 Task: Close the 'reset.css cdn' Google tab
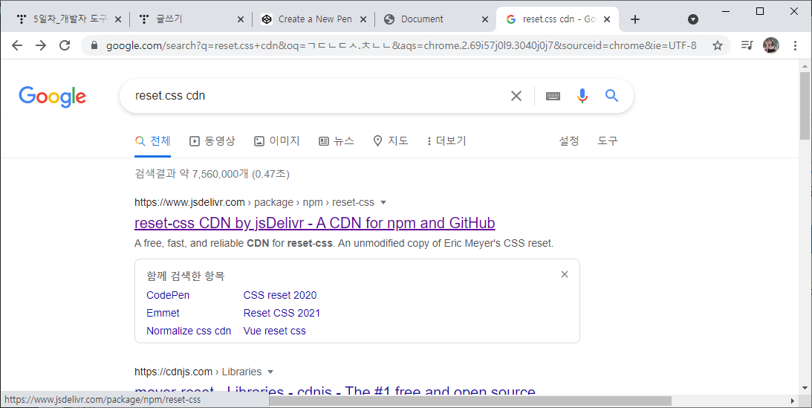(x=607, y=19)
